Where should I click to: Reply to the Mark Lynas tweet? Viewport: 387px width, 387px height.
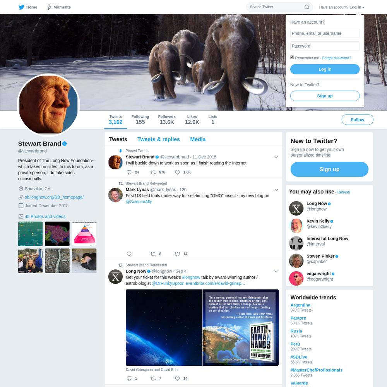pos(129,254)
